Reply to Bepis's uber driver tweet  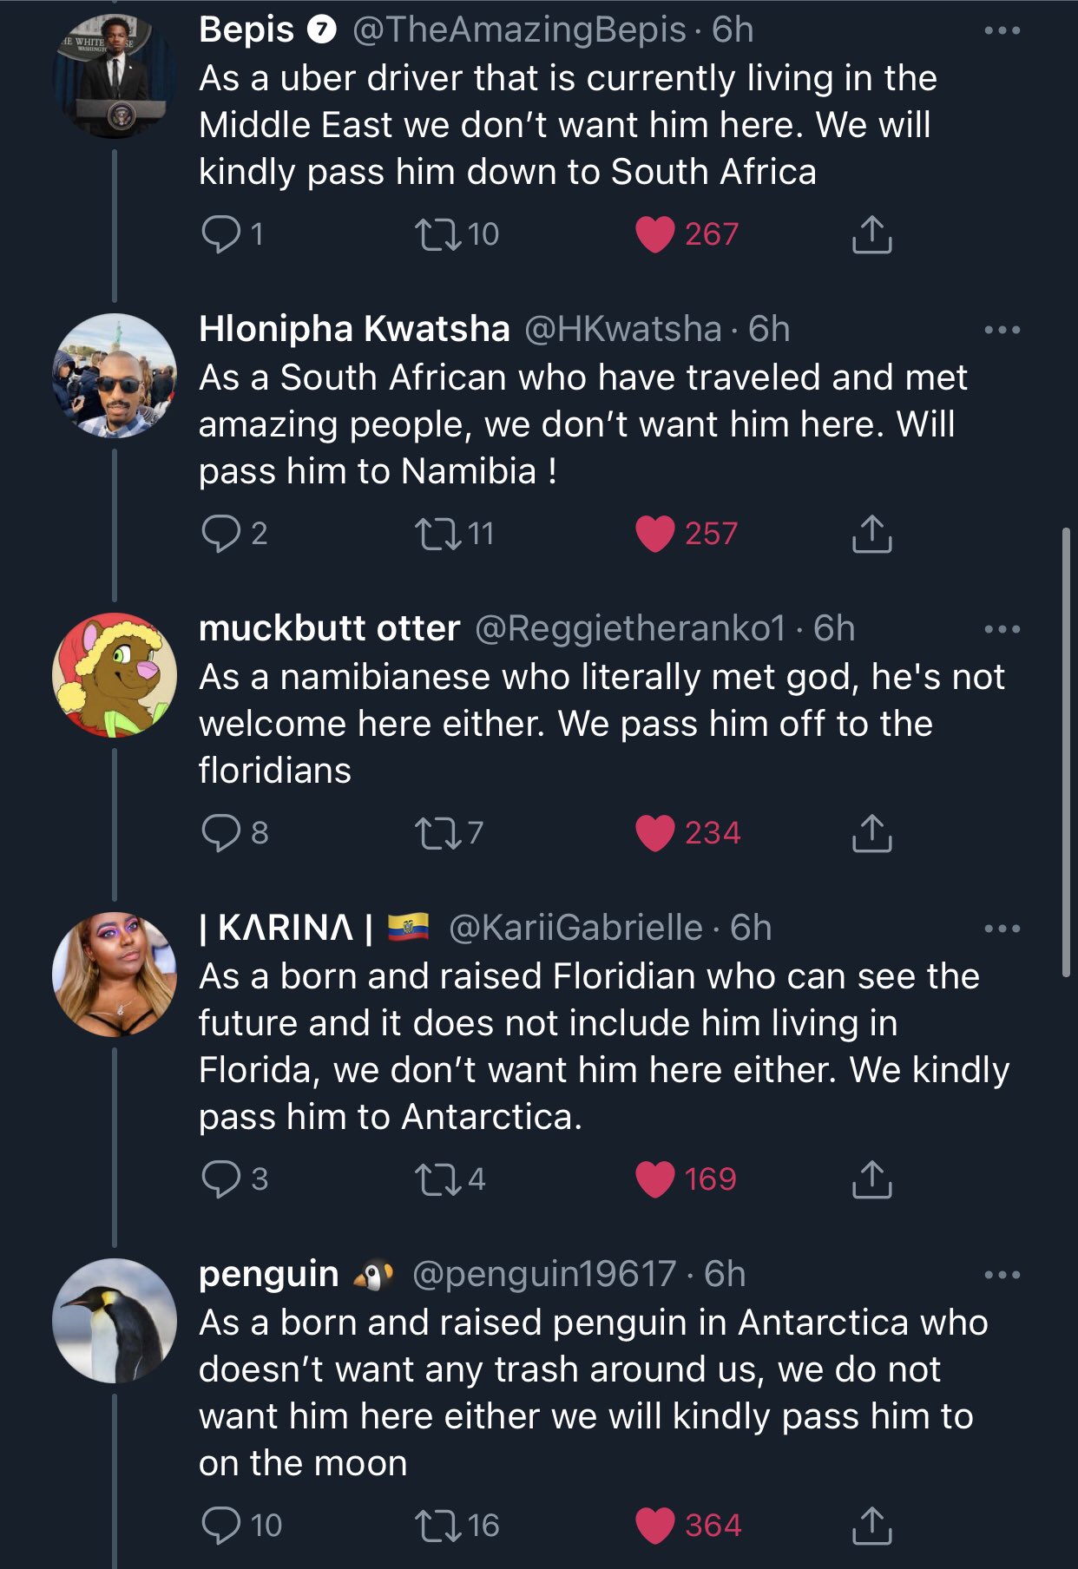pos(220,234)
